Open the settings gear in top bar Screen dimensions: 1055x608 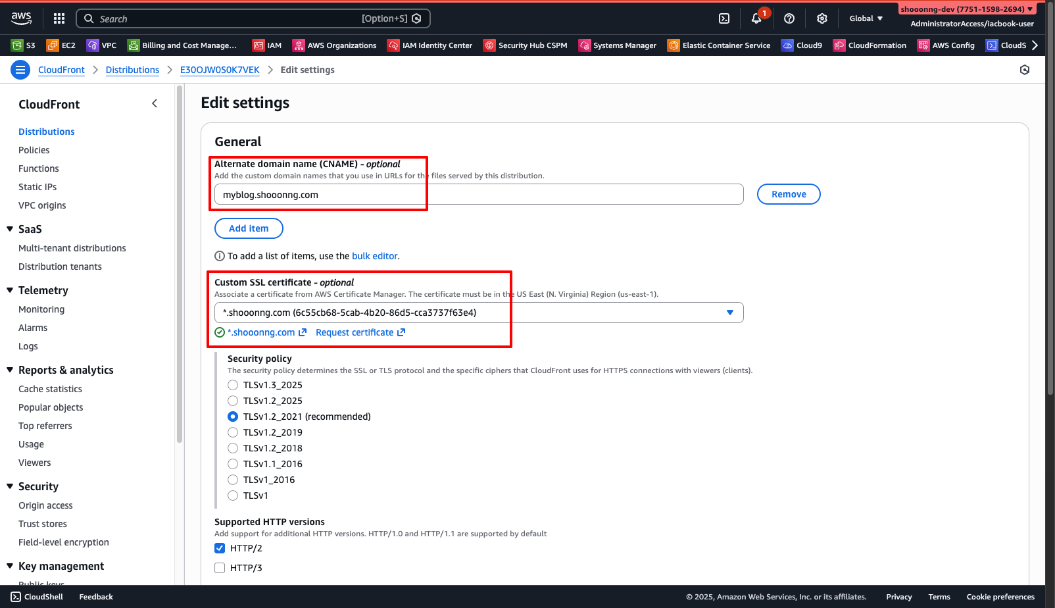pyautogui.click(x=822, y=18)
